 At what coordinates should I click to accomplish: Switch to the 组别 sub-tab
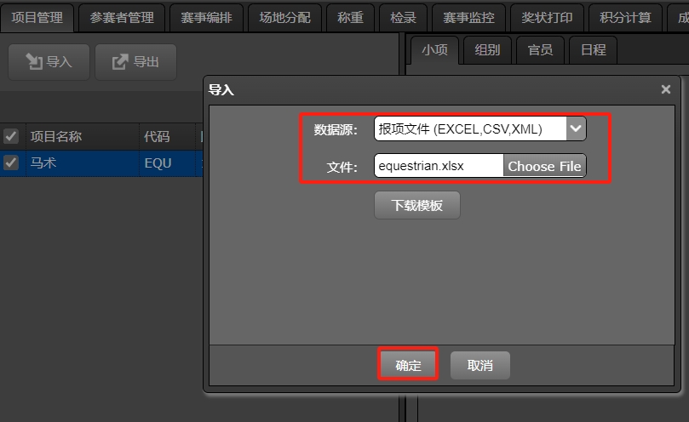(x=487, y=50)
